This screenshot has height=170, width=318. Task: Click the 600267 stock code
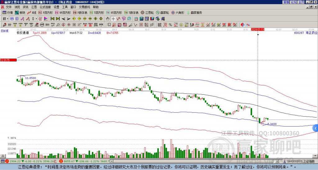[x=299, y=33]
